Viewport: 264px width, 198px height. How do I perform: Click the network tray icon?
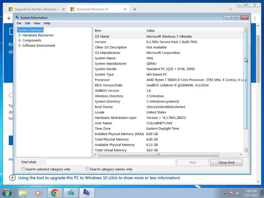(225, 193)
